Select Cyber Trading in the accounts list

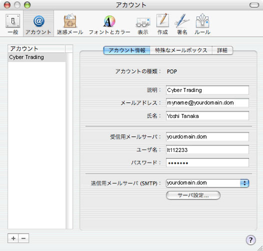[36, 57]
